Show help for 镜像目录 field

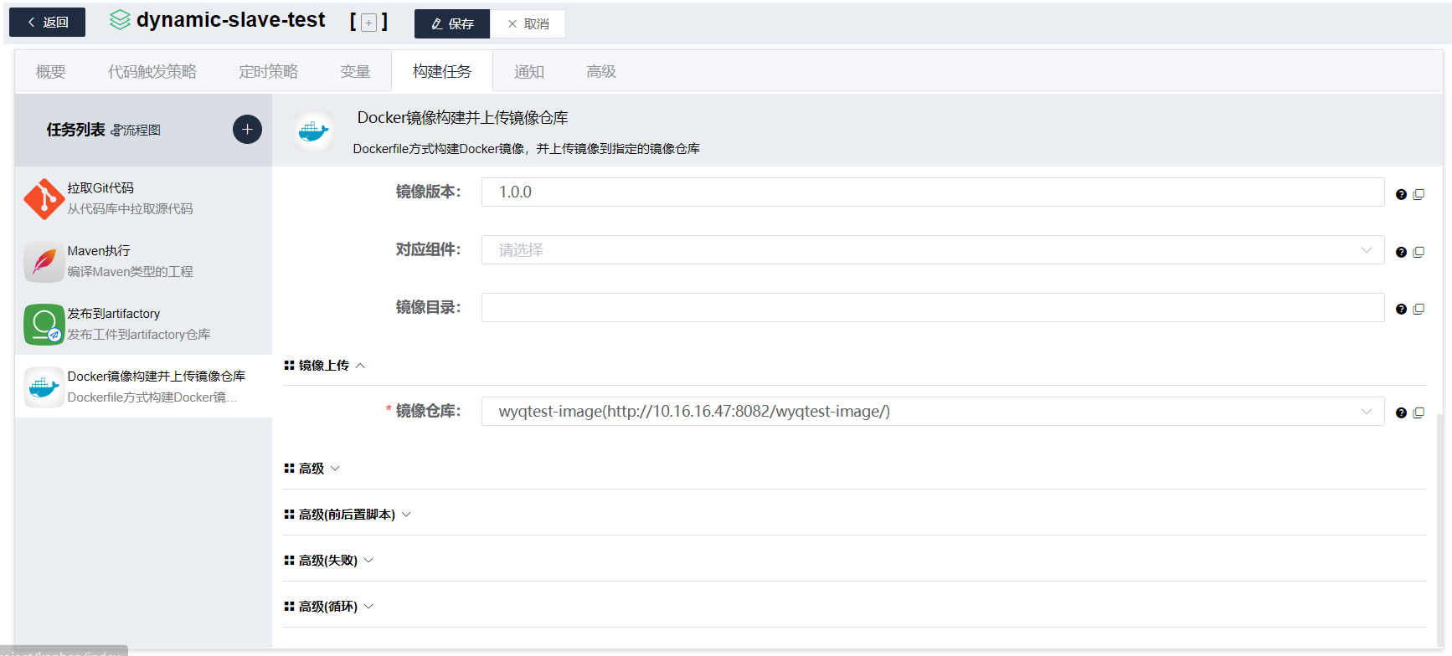1401,309
